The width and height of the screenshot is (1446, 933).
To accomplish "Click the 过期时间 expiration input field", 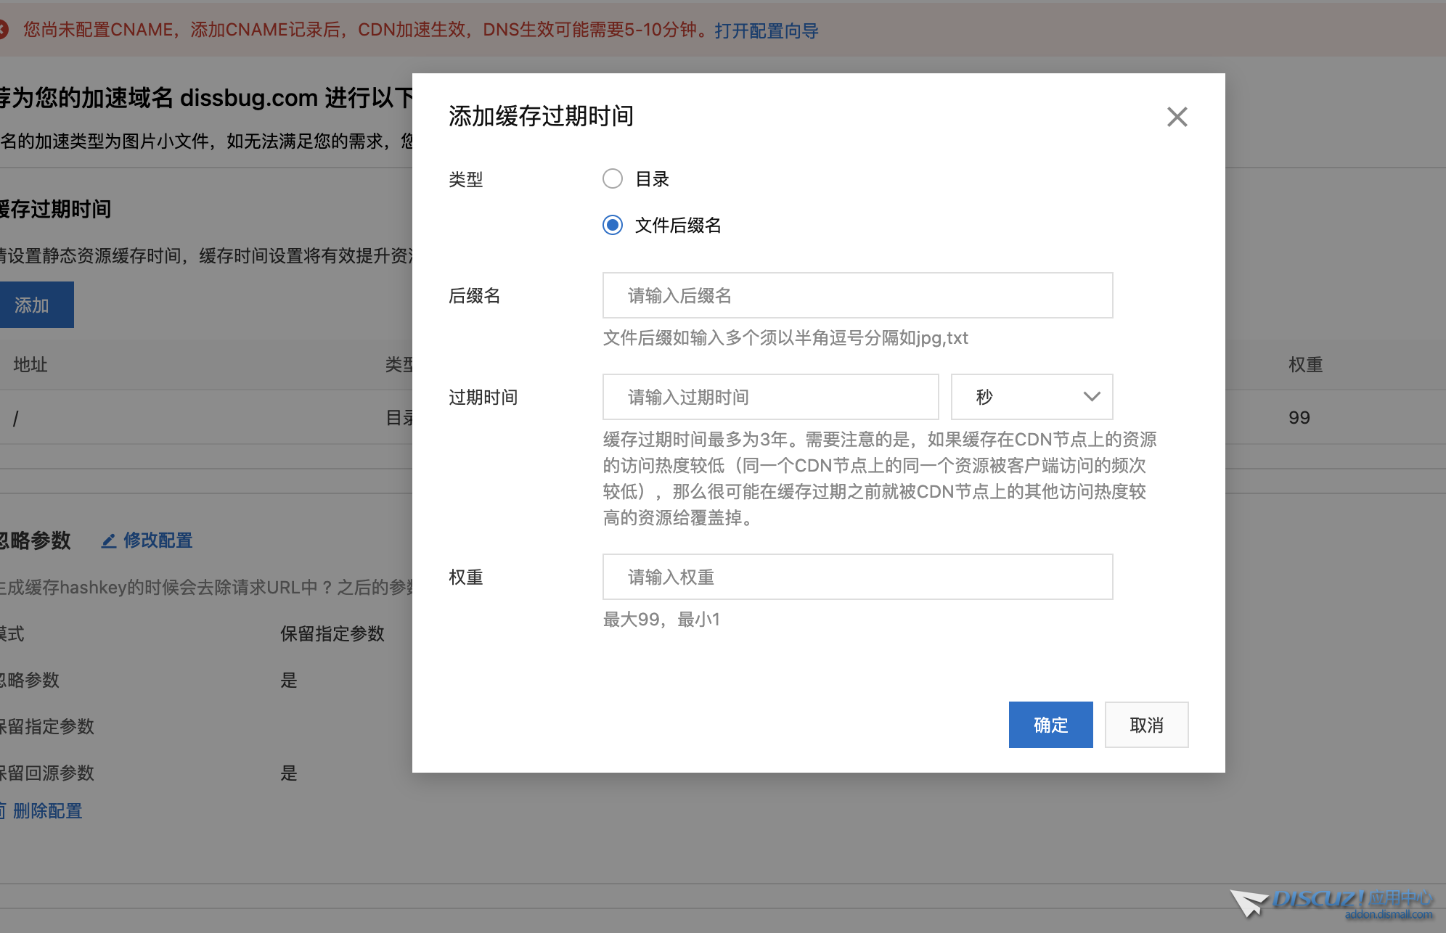I will 769,397.
